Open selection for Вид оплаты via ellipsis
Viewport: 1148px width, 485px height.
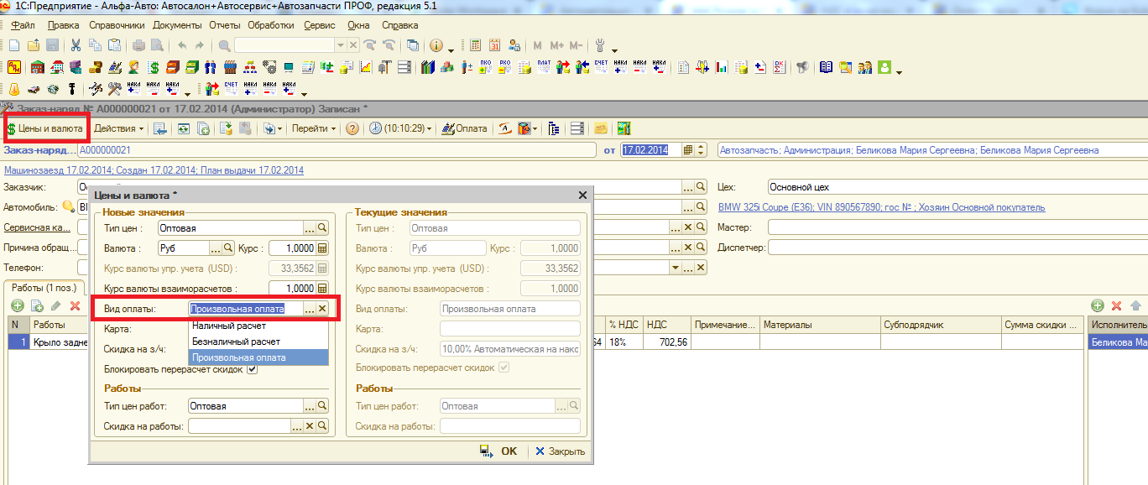click(309, 309)
